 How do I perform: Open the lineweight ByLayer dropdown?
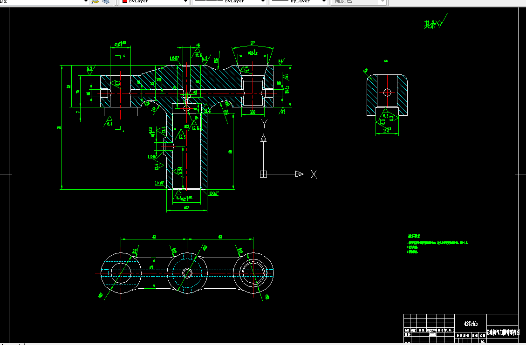coord(299,2)
